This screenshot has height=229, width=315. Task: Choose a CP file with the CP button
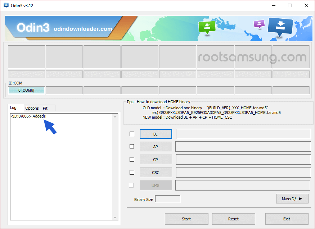(156, 160)
